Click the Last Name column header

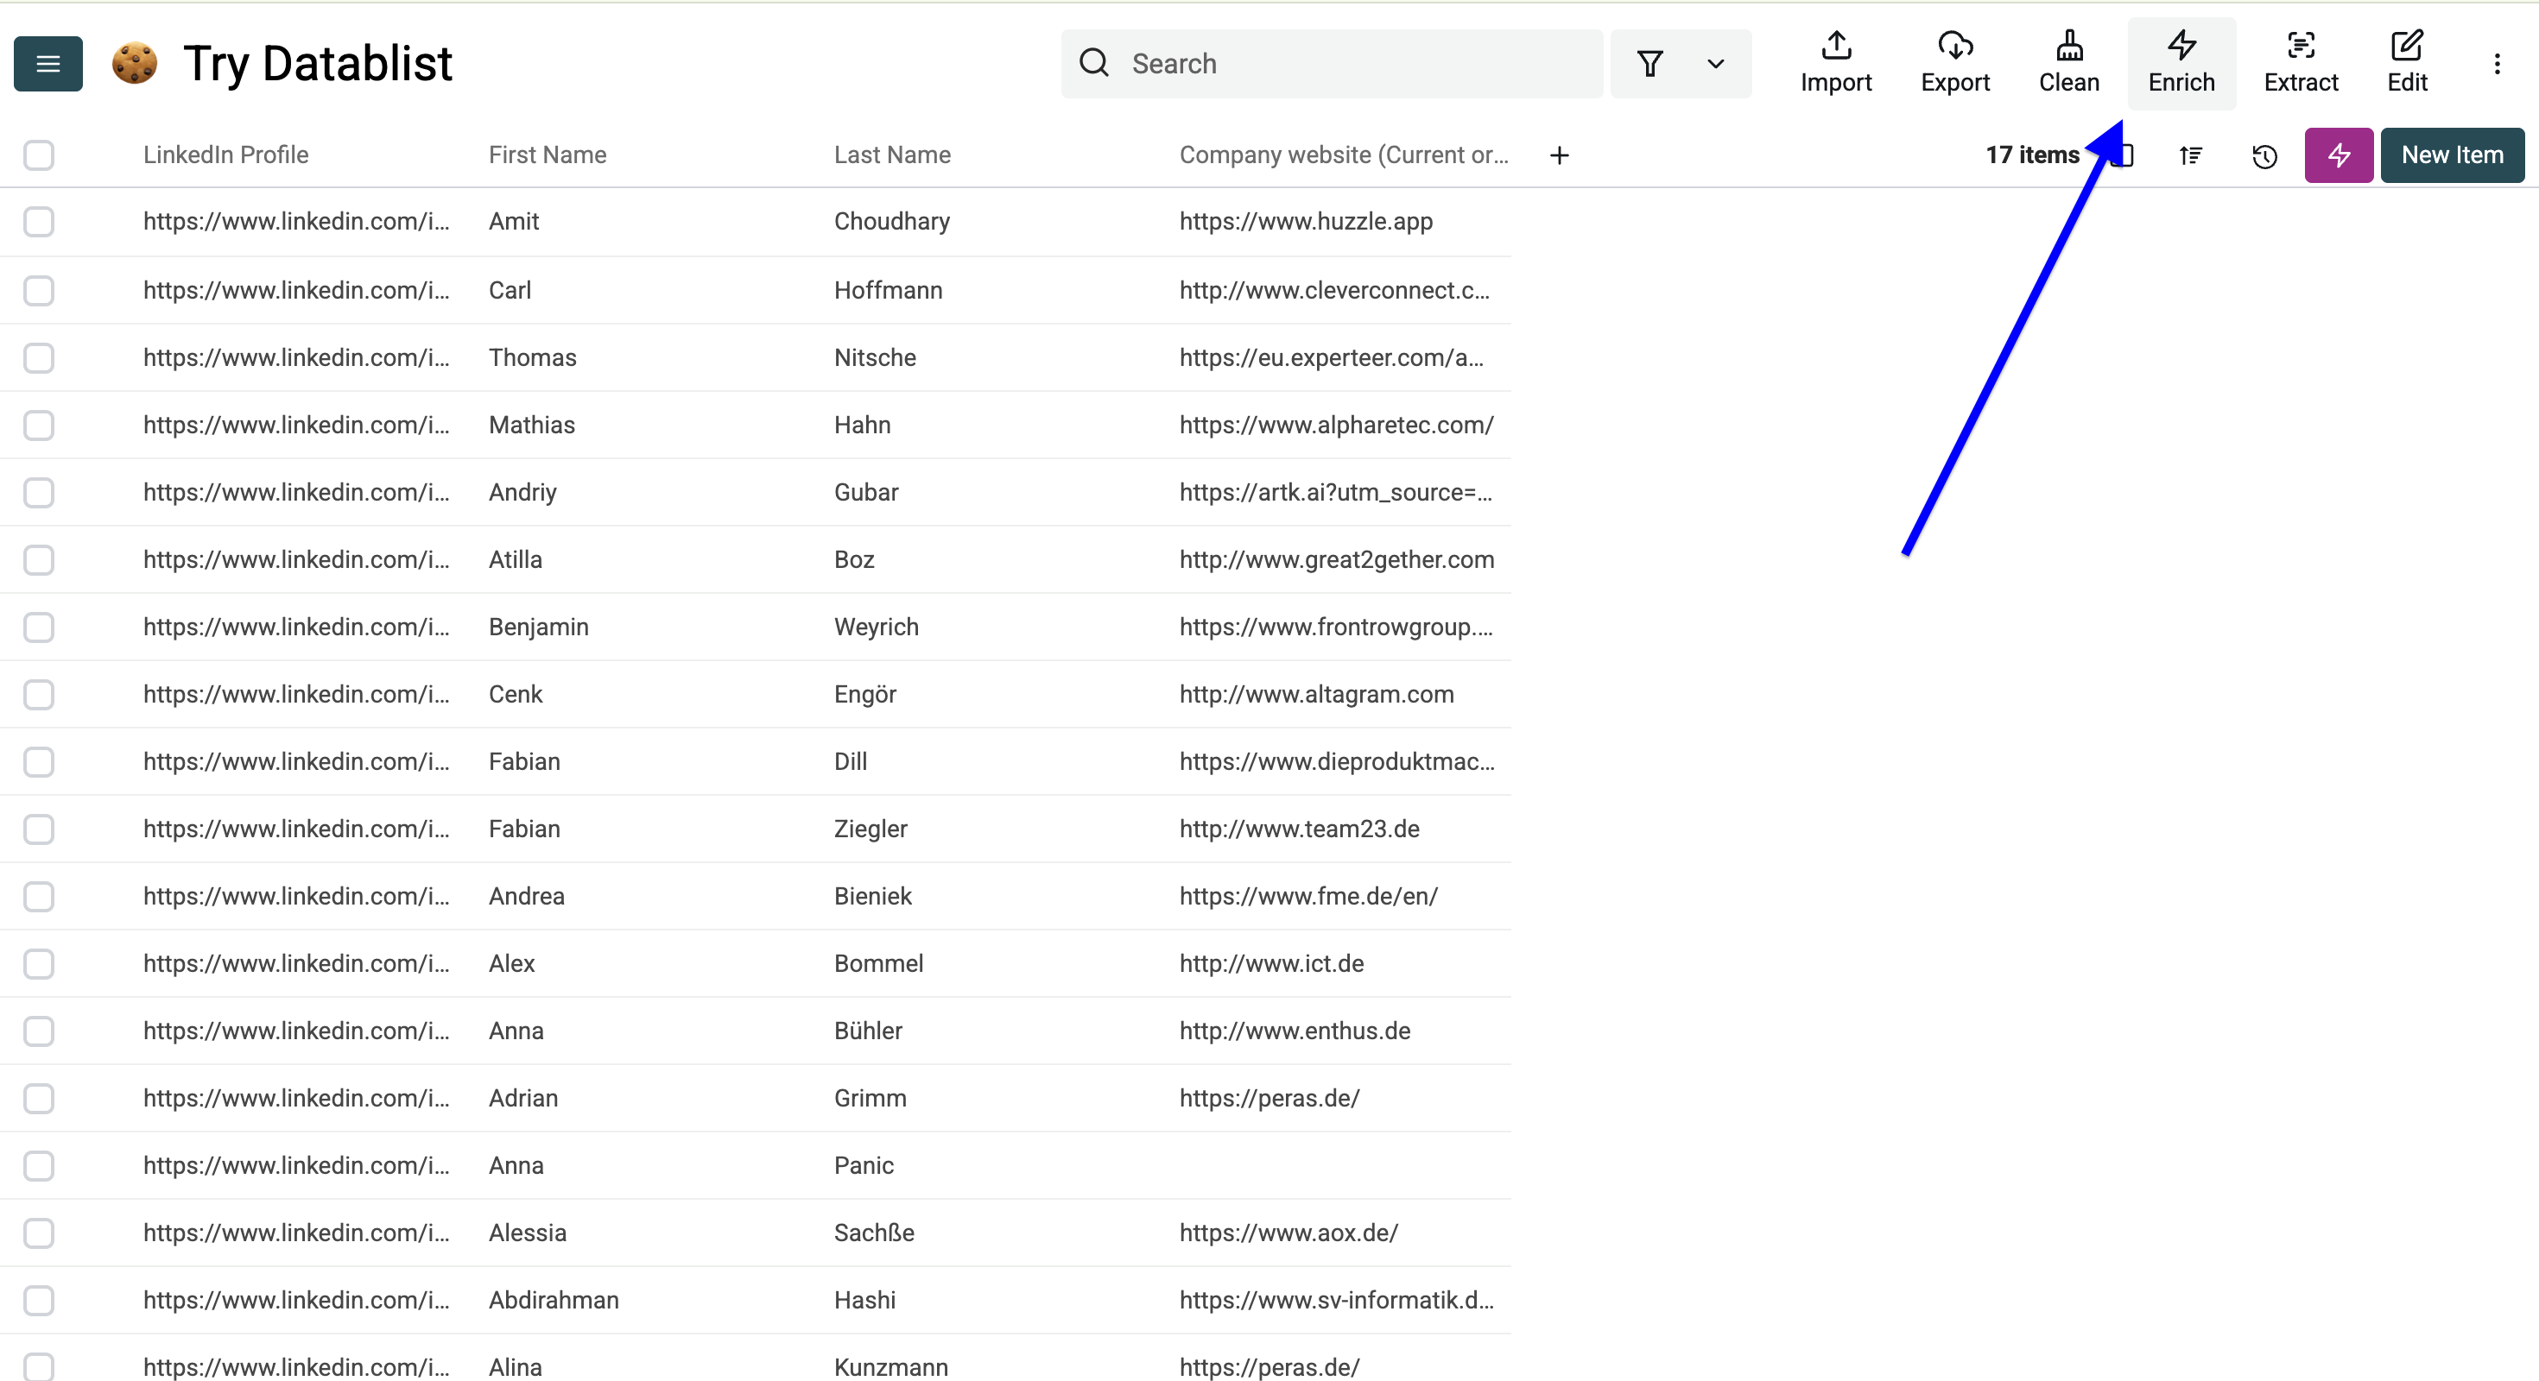click(892, 155)
